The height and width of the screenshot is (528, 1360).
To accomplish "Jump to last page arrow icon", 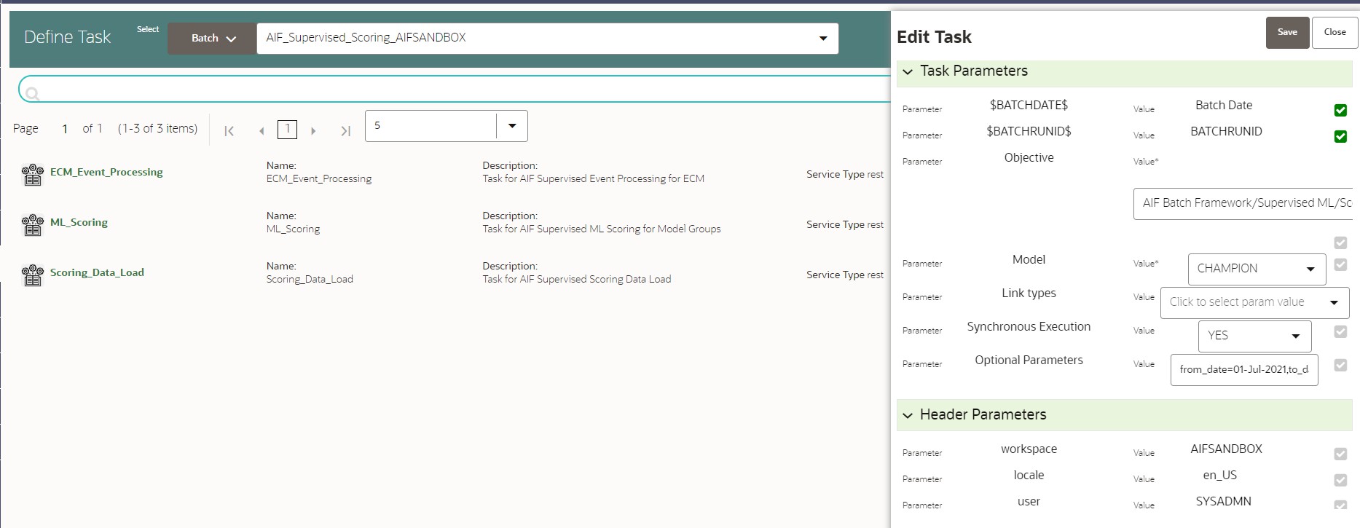I will pos(345,131).
